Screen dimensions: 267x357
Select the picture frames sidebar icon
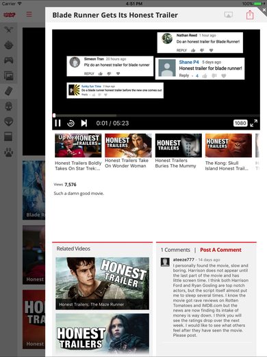click(9, 76)
